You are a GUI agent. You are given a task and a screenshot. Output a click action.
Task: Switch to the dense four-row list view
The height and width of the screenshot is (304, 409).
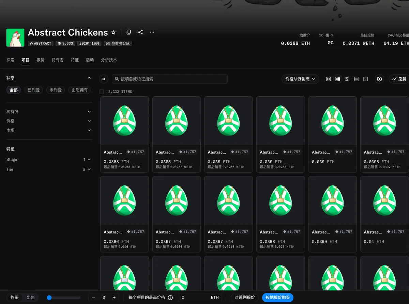(x=365, y=79)
